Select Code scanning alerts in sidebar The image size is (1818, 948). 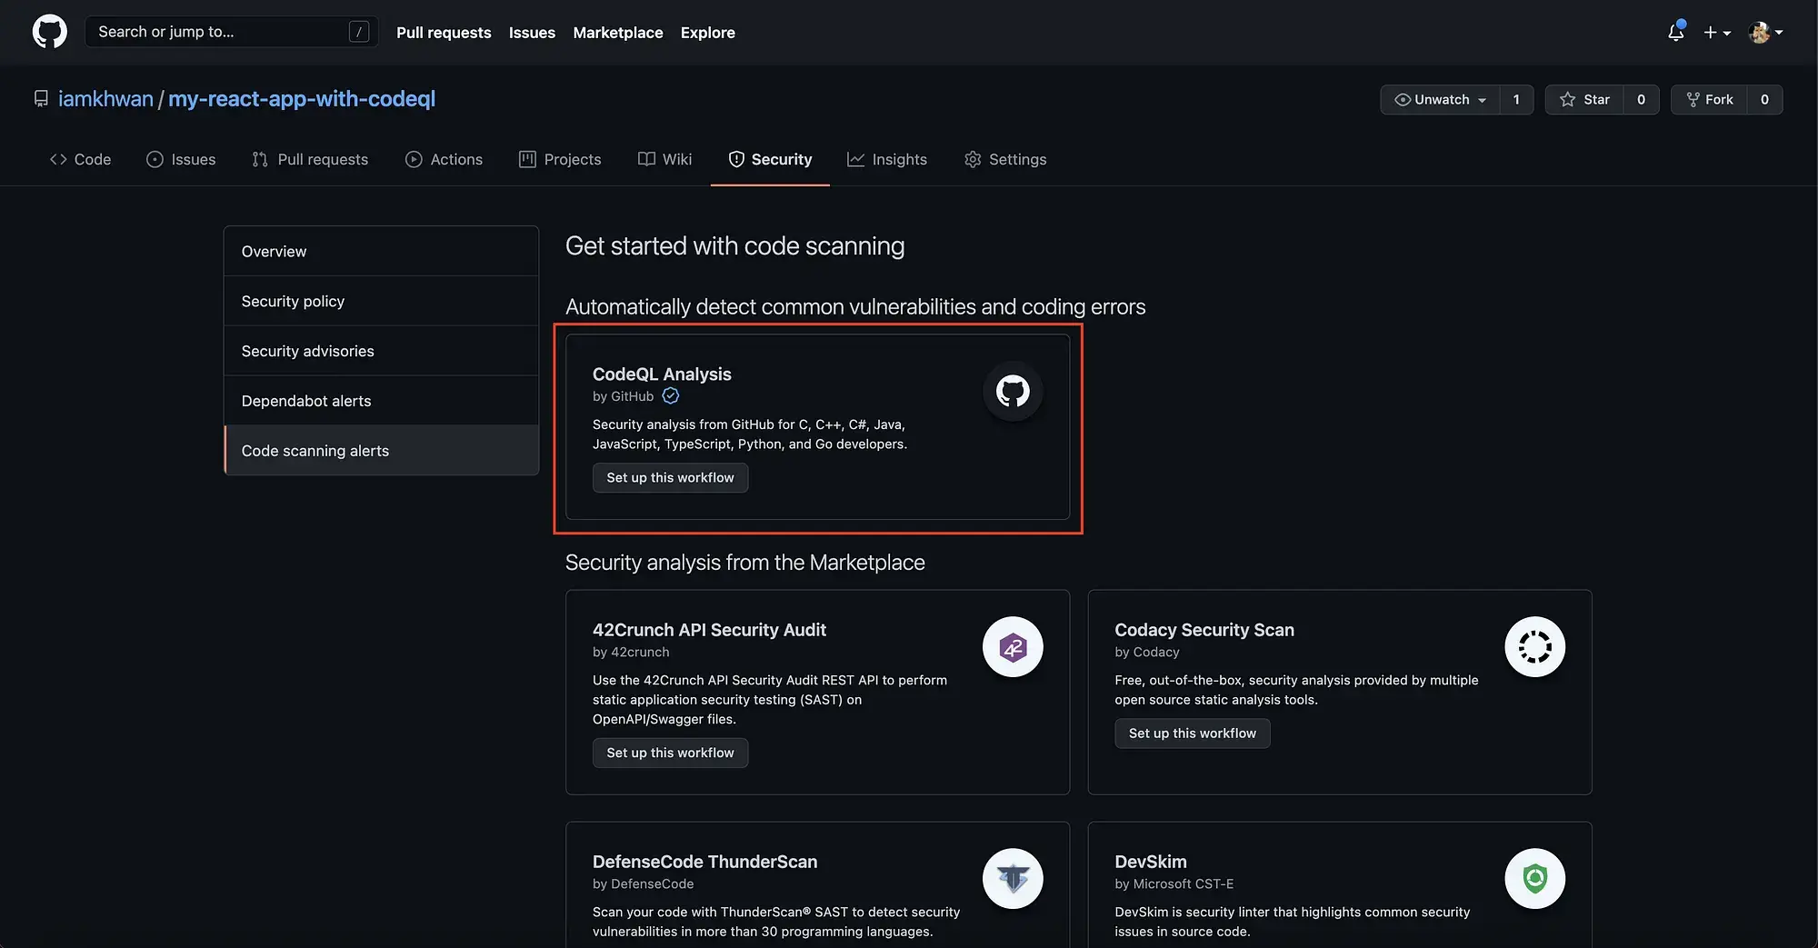(x=381, y=451)
